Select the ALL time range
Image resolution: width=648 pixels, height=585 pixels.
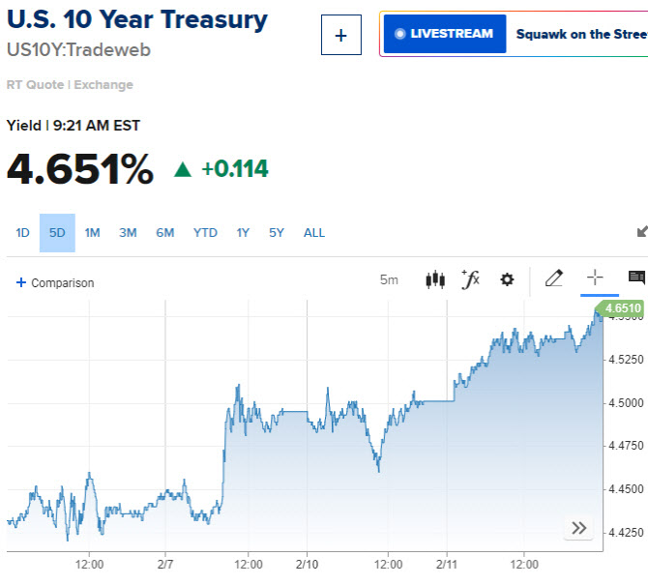(x=314, y=233)
